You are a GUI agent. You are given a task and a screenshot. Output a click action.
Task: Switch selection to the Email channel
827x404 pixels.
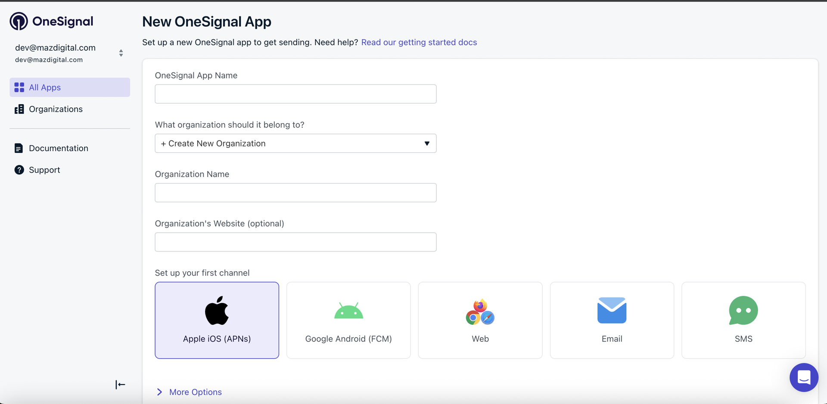(612, 320)
